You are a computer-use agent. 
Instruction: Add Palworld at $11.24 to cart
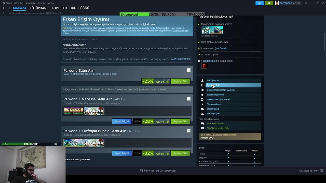pyautogui.click(x=180, y=81)
